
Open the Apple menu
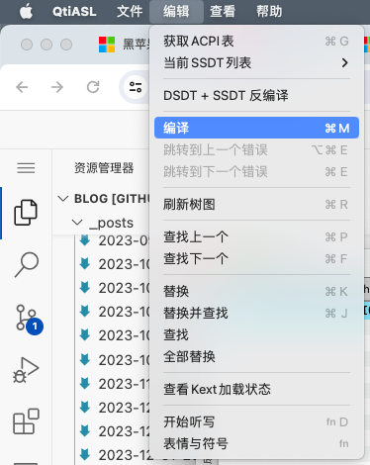click(x=26, y=12)
